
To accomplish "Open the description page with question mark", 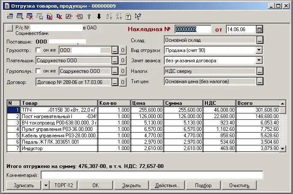I will (x=128, y=16).
